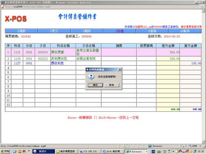The height and width of the screenshot is (154, 206).
Task: Select the D刪除 menu item
Action: tap(87, 31)
